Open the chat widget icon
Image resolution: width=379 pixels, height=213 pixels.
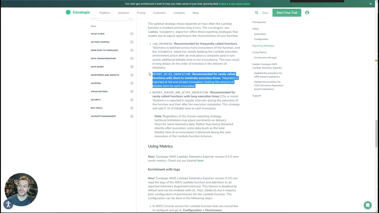tap(367, 205)
